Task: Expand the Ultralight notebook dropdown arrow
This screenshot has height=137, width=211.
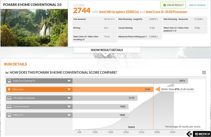Action: (69, 98)
